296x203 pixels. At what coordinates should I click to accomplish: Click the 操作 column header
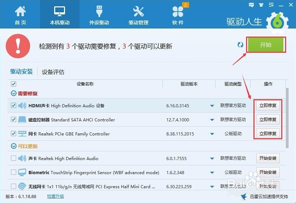[x=268, y=84]
